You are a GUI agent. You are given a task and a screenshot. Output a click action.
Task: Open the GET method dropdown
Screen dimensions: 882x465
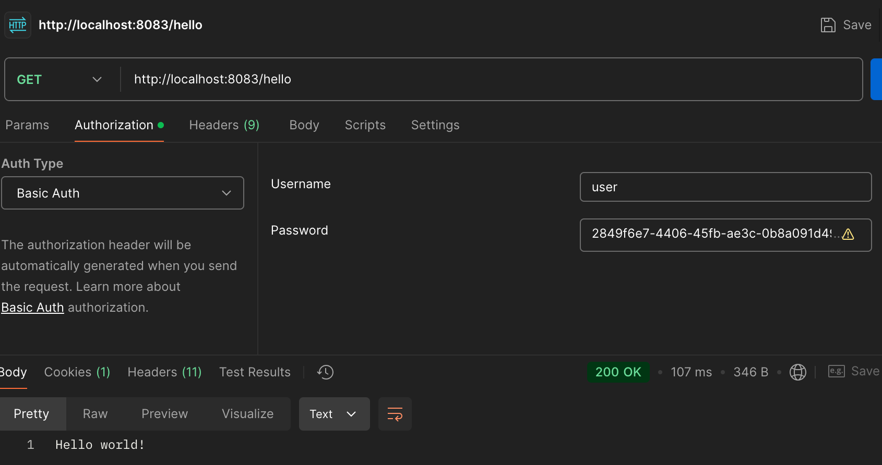coord(59,79)
